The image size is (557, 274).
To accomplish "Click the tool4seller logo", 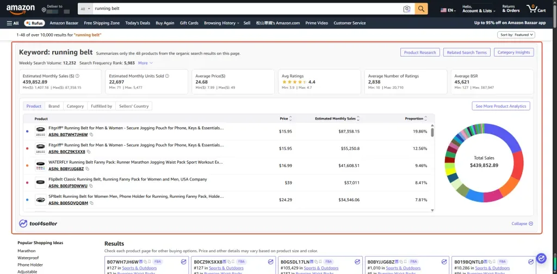I will click(x=38, y=223).
